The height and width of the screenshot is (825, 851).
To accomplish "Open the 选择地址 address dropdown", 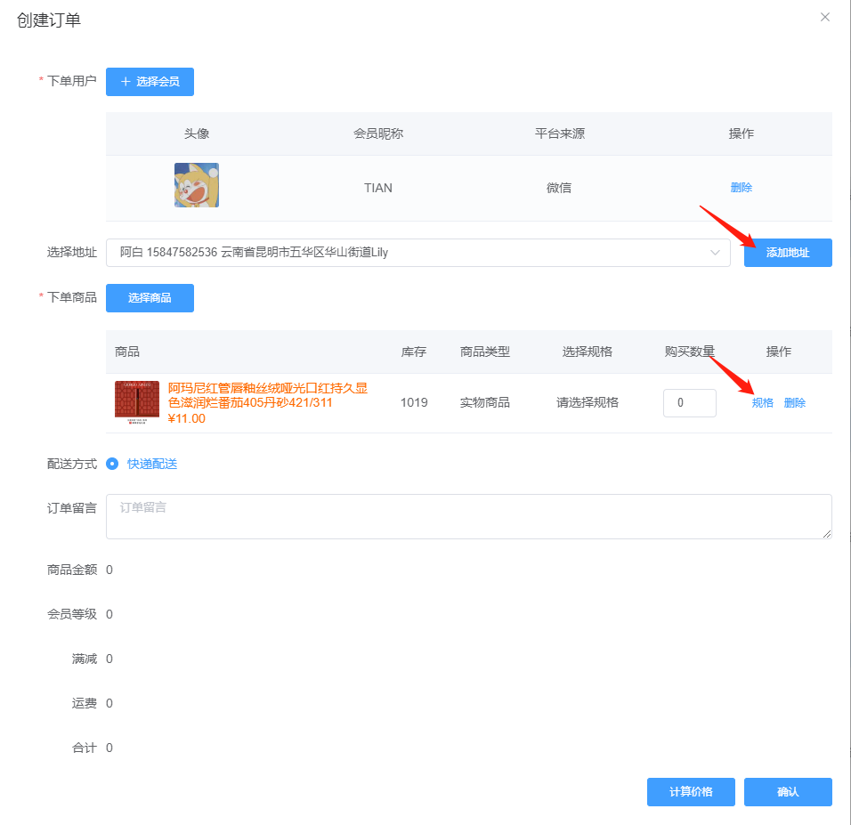I will (x=417, y=253).
